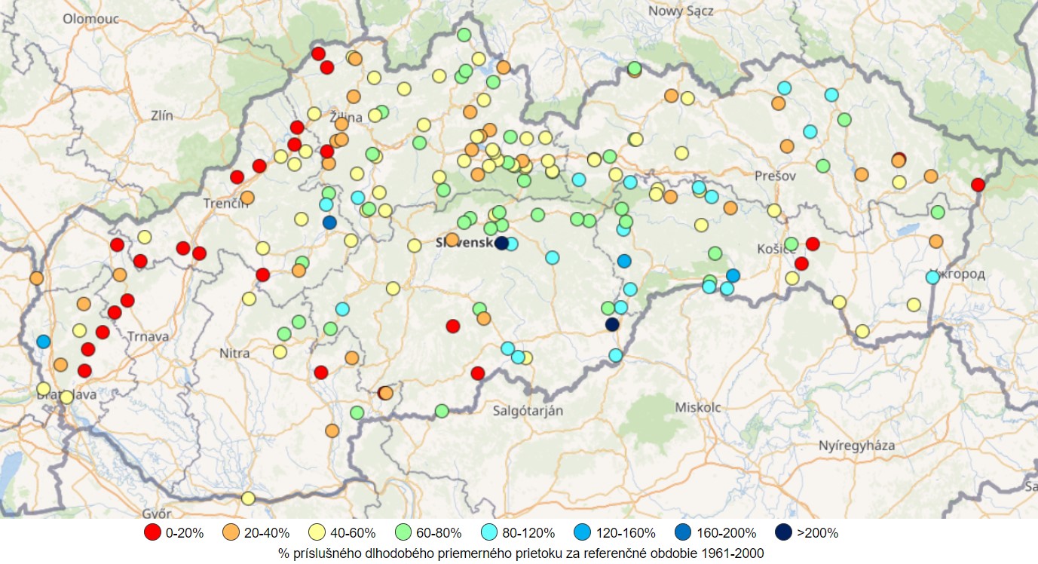Select the topmost green marker on northern border
Viewport: 1038px width, 564px height.
464,35
